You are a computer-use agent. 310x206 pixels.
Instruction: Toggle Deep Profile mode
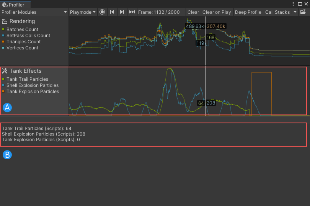248,12
